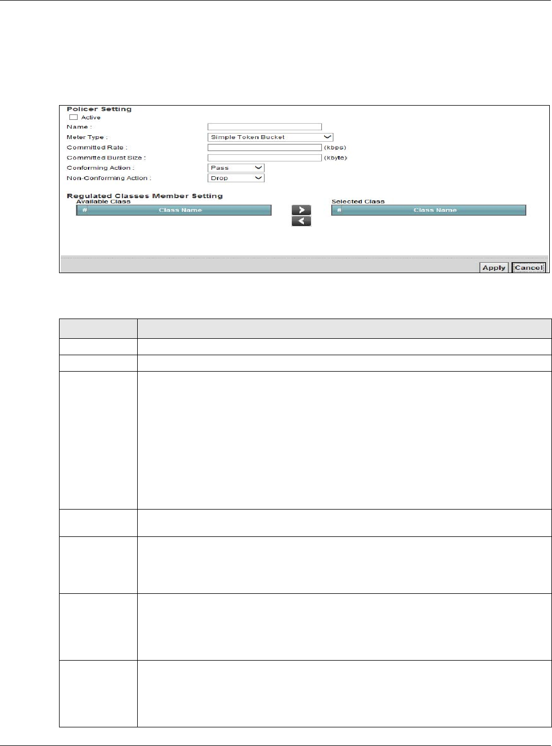Click the Committed Rate input field
The width and height of the screenshot is (552, 746).
(265, 148)
